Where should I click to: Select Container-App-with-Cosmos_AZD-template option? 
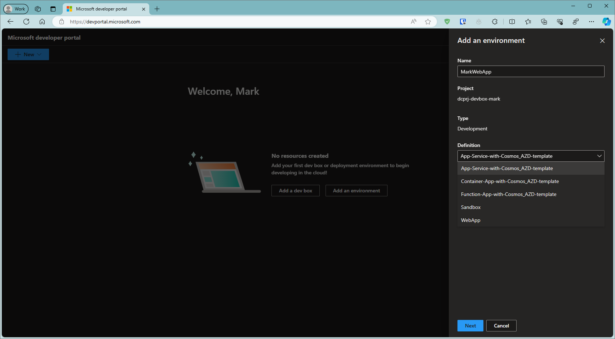pyautogui.click(x=509, y=181)
